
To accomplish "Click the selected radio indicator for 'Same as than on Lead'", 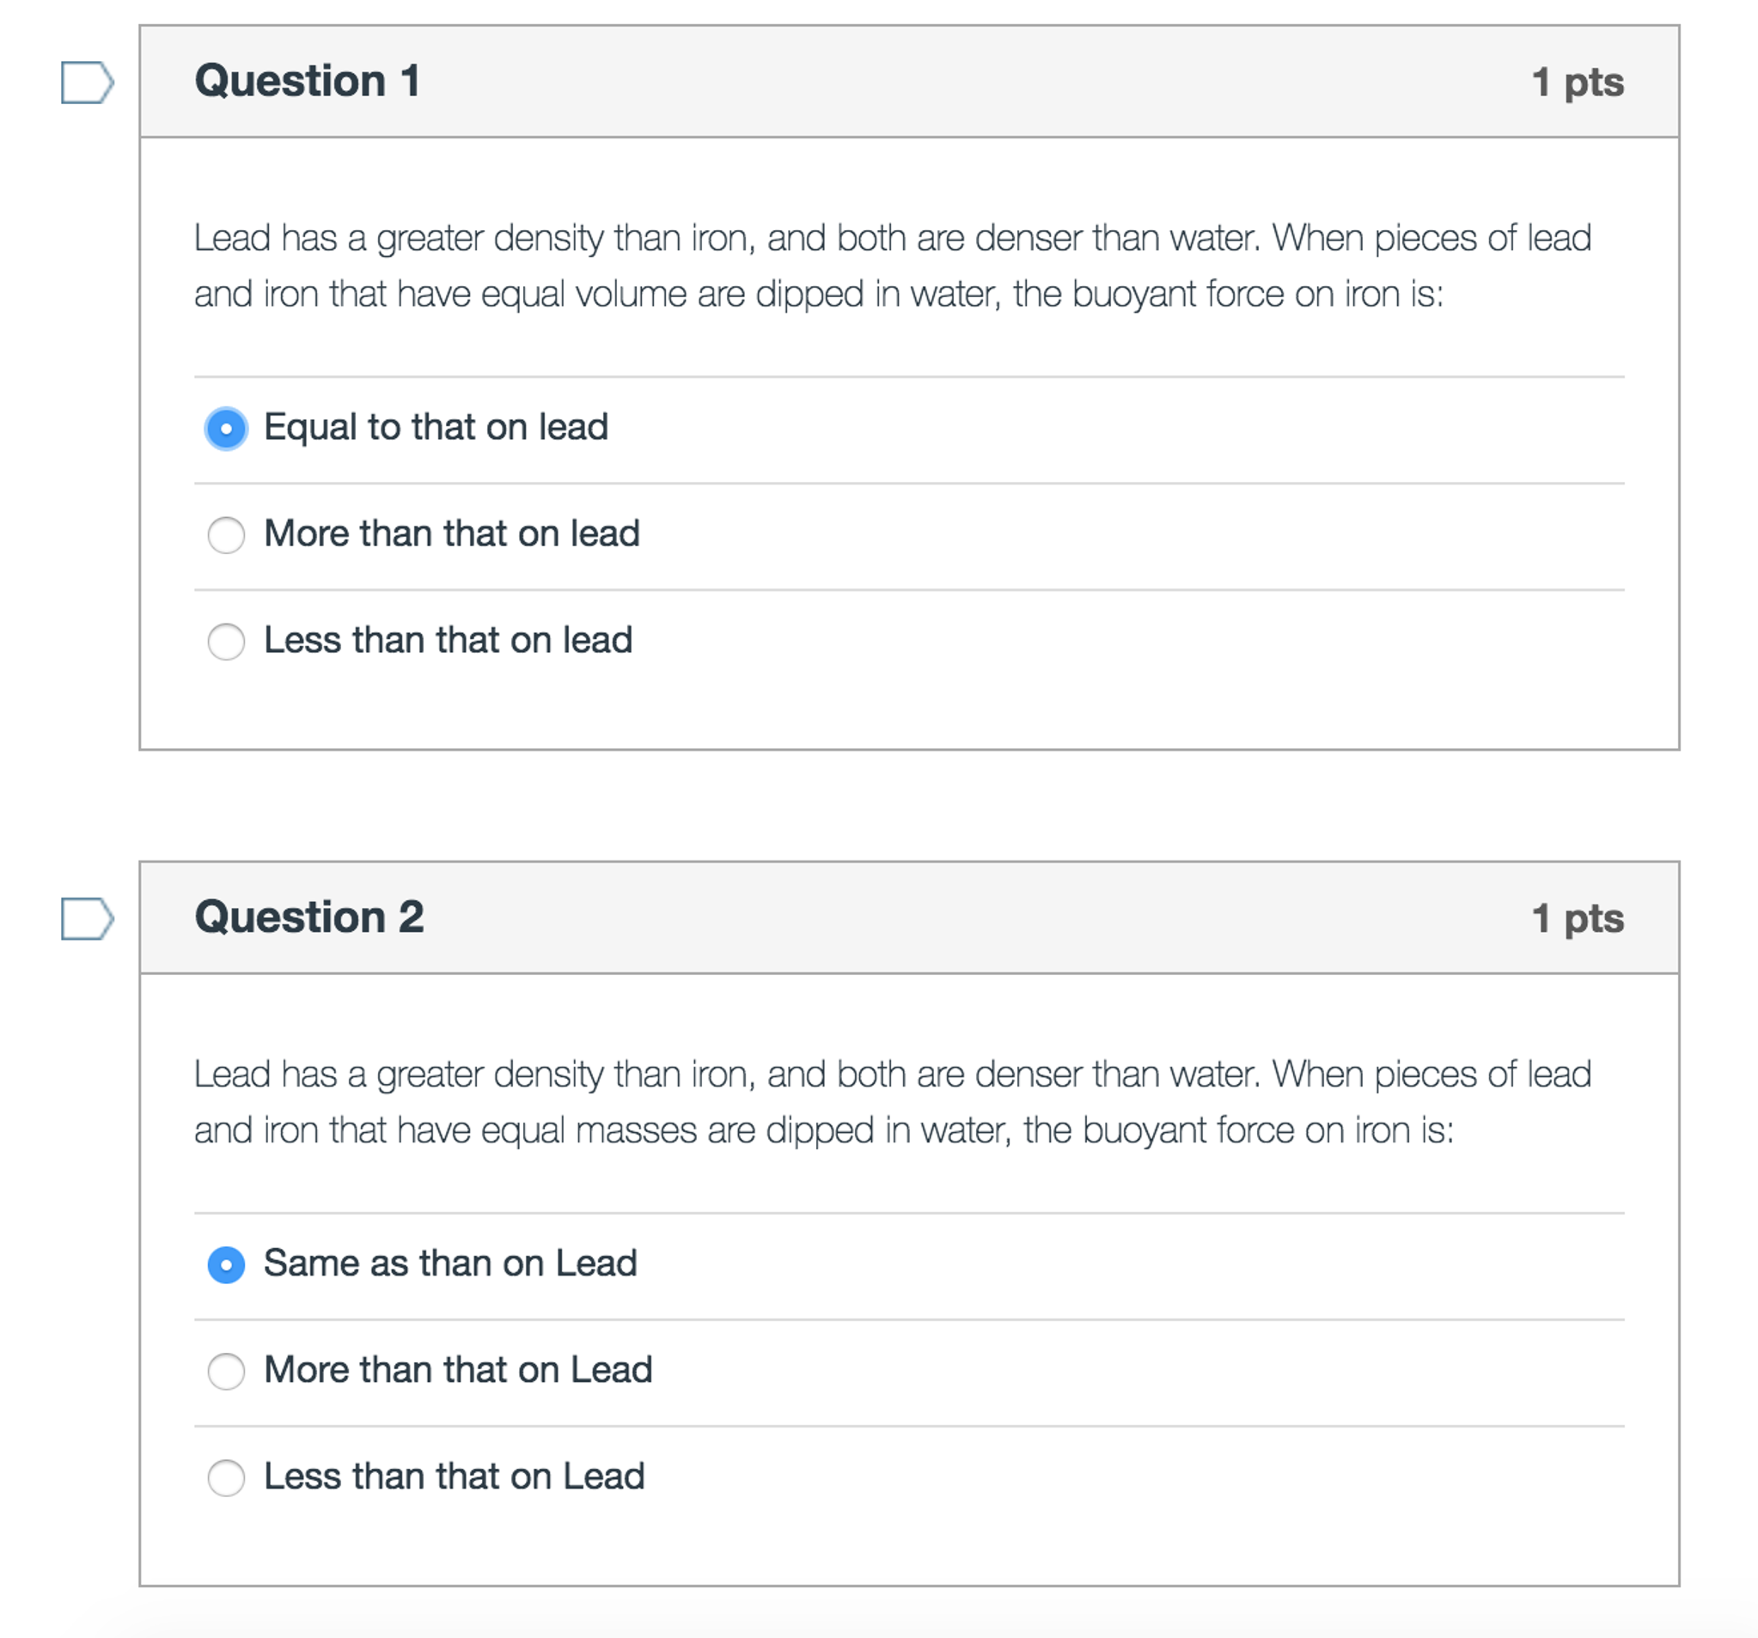I will [226, 1265].
